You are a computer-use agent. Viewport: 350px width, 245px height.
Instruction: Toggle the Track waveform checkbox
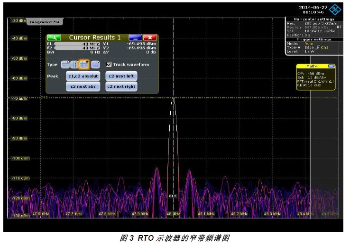pos(109,65)
